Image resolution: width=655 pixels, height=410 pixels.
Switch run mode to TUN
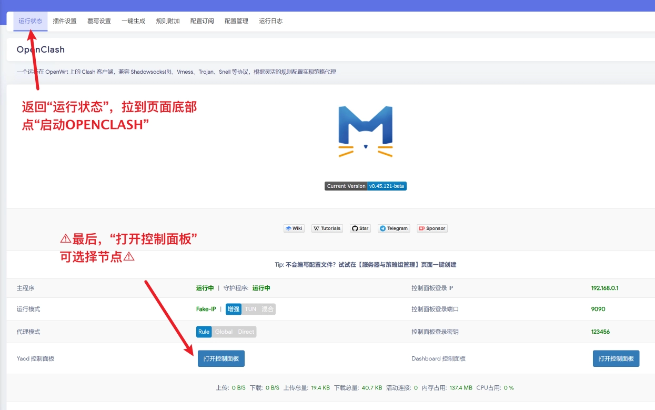point(250,309)
